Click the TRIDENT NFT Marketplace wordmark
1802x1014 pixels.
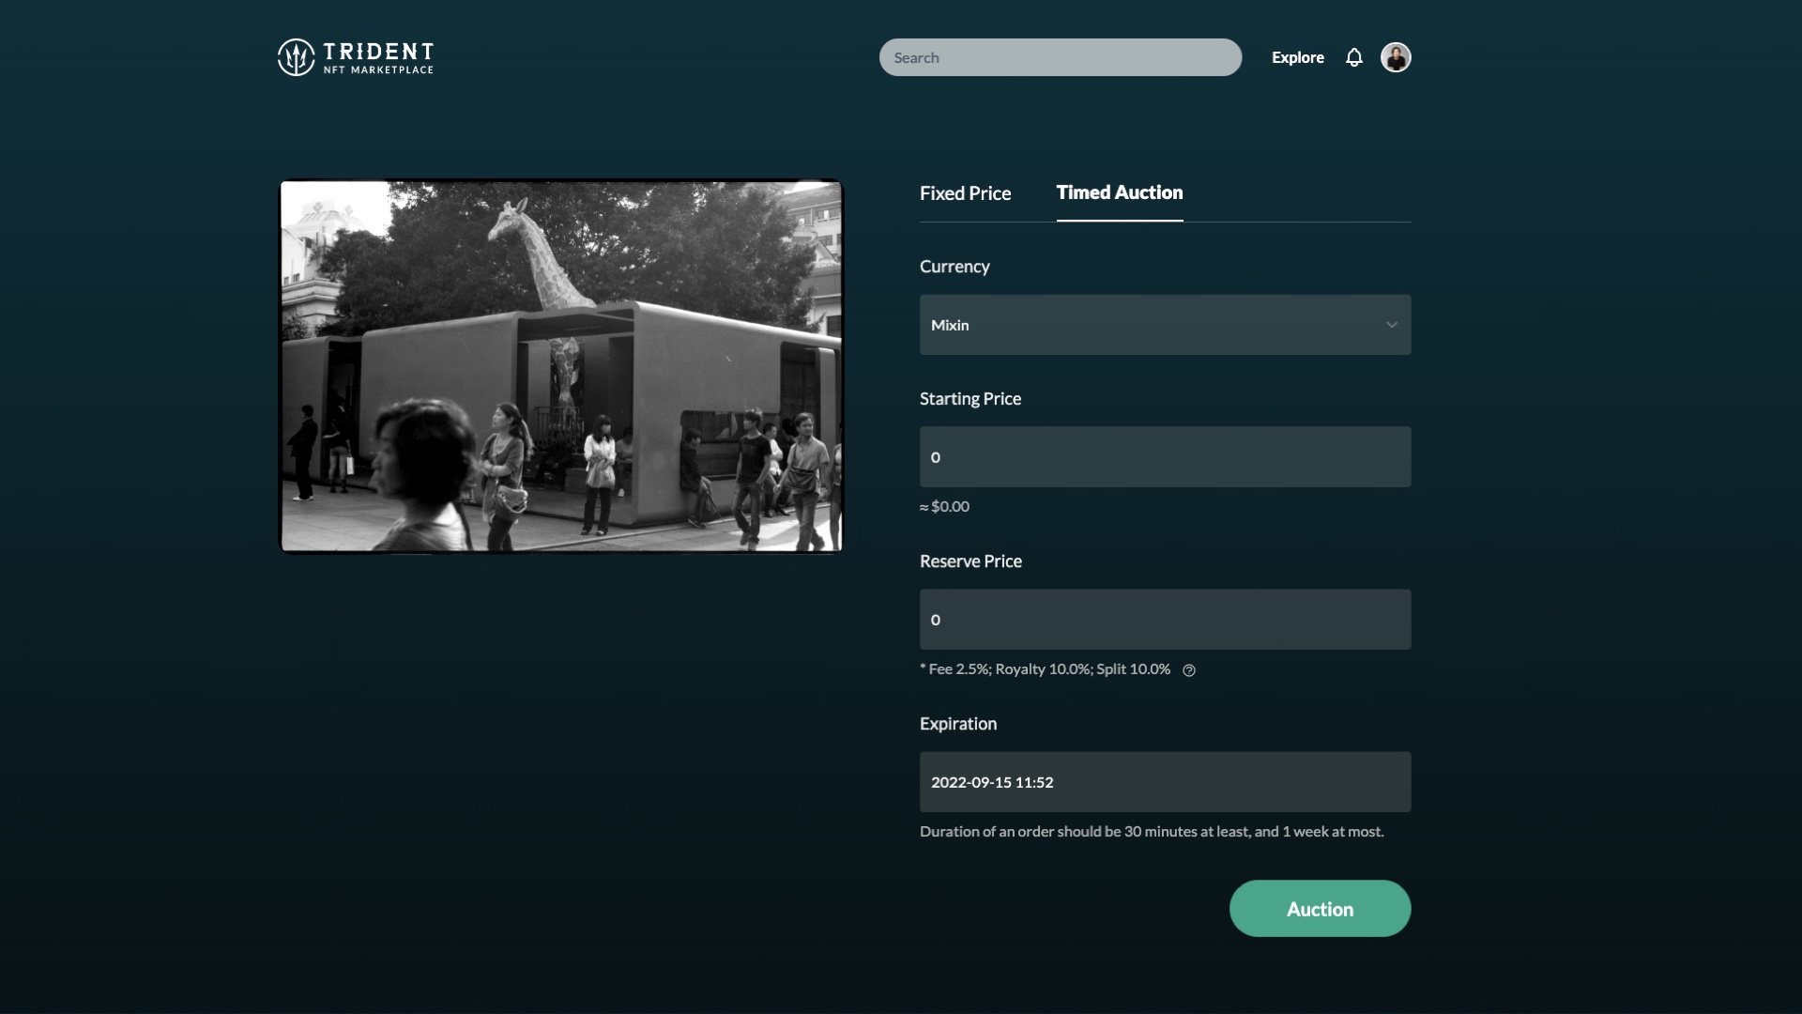click(x=378, y=57)
